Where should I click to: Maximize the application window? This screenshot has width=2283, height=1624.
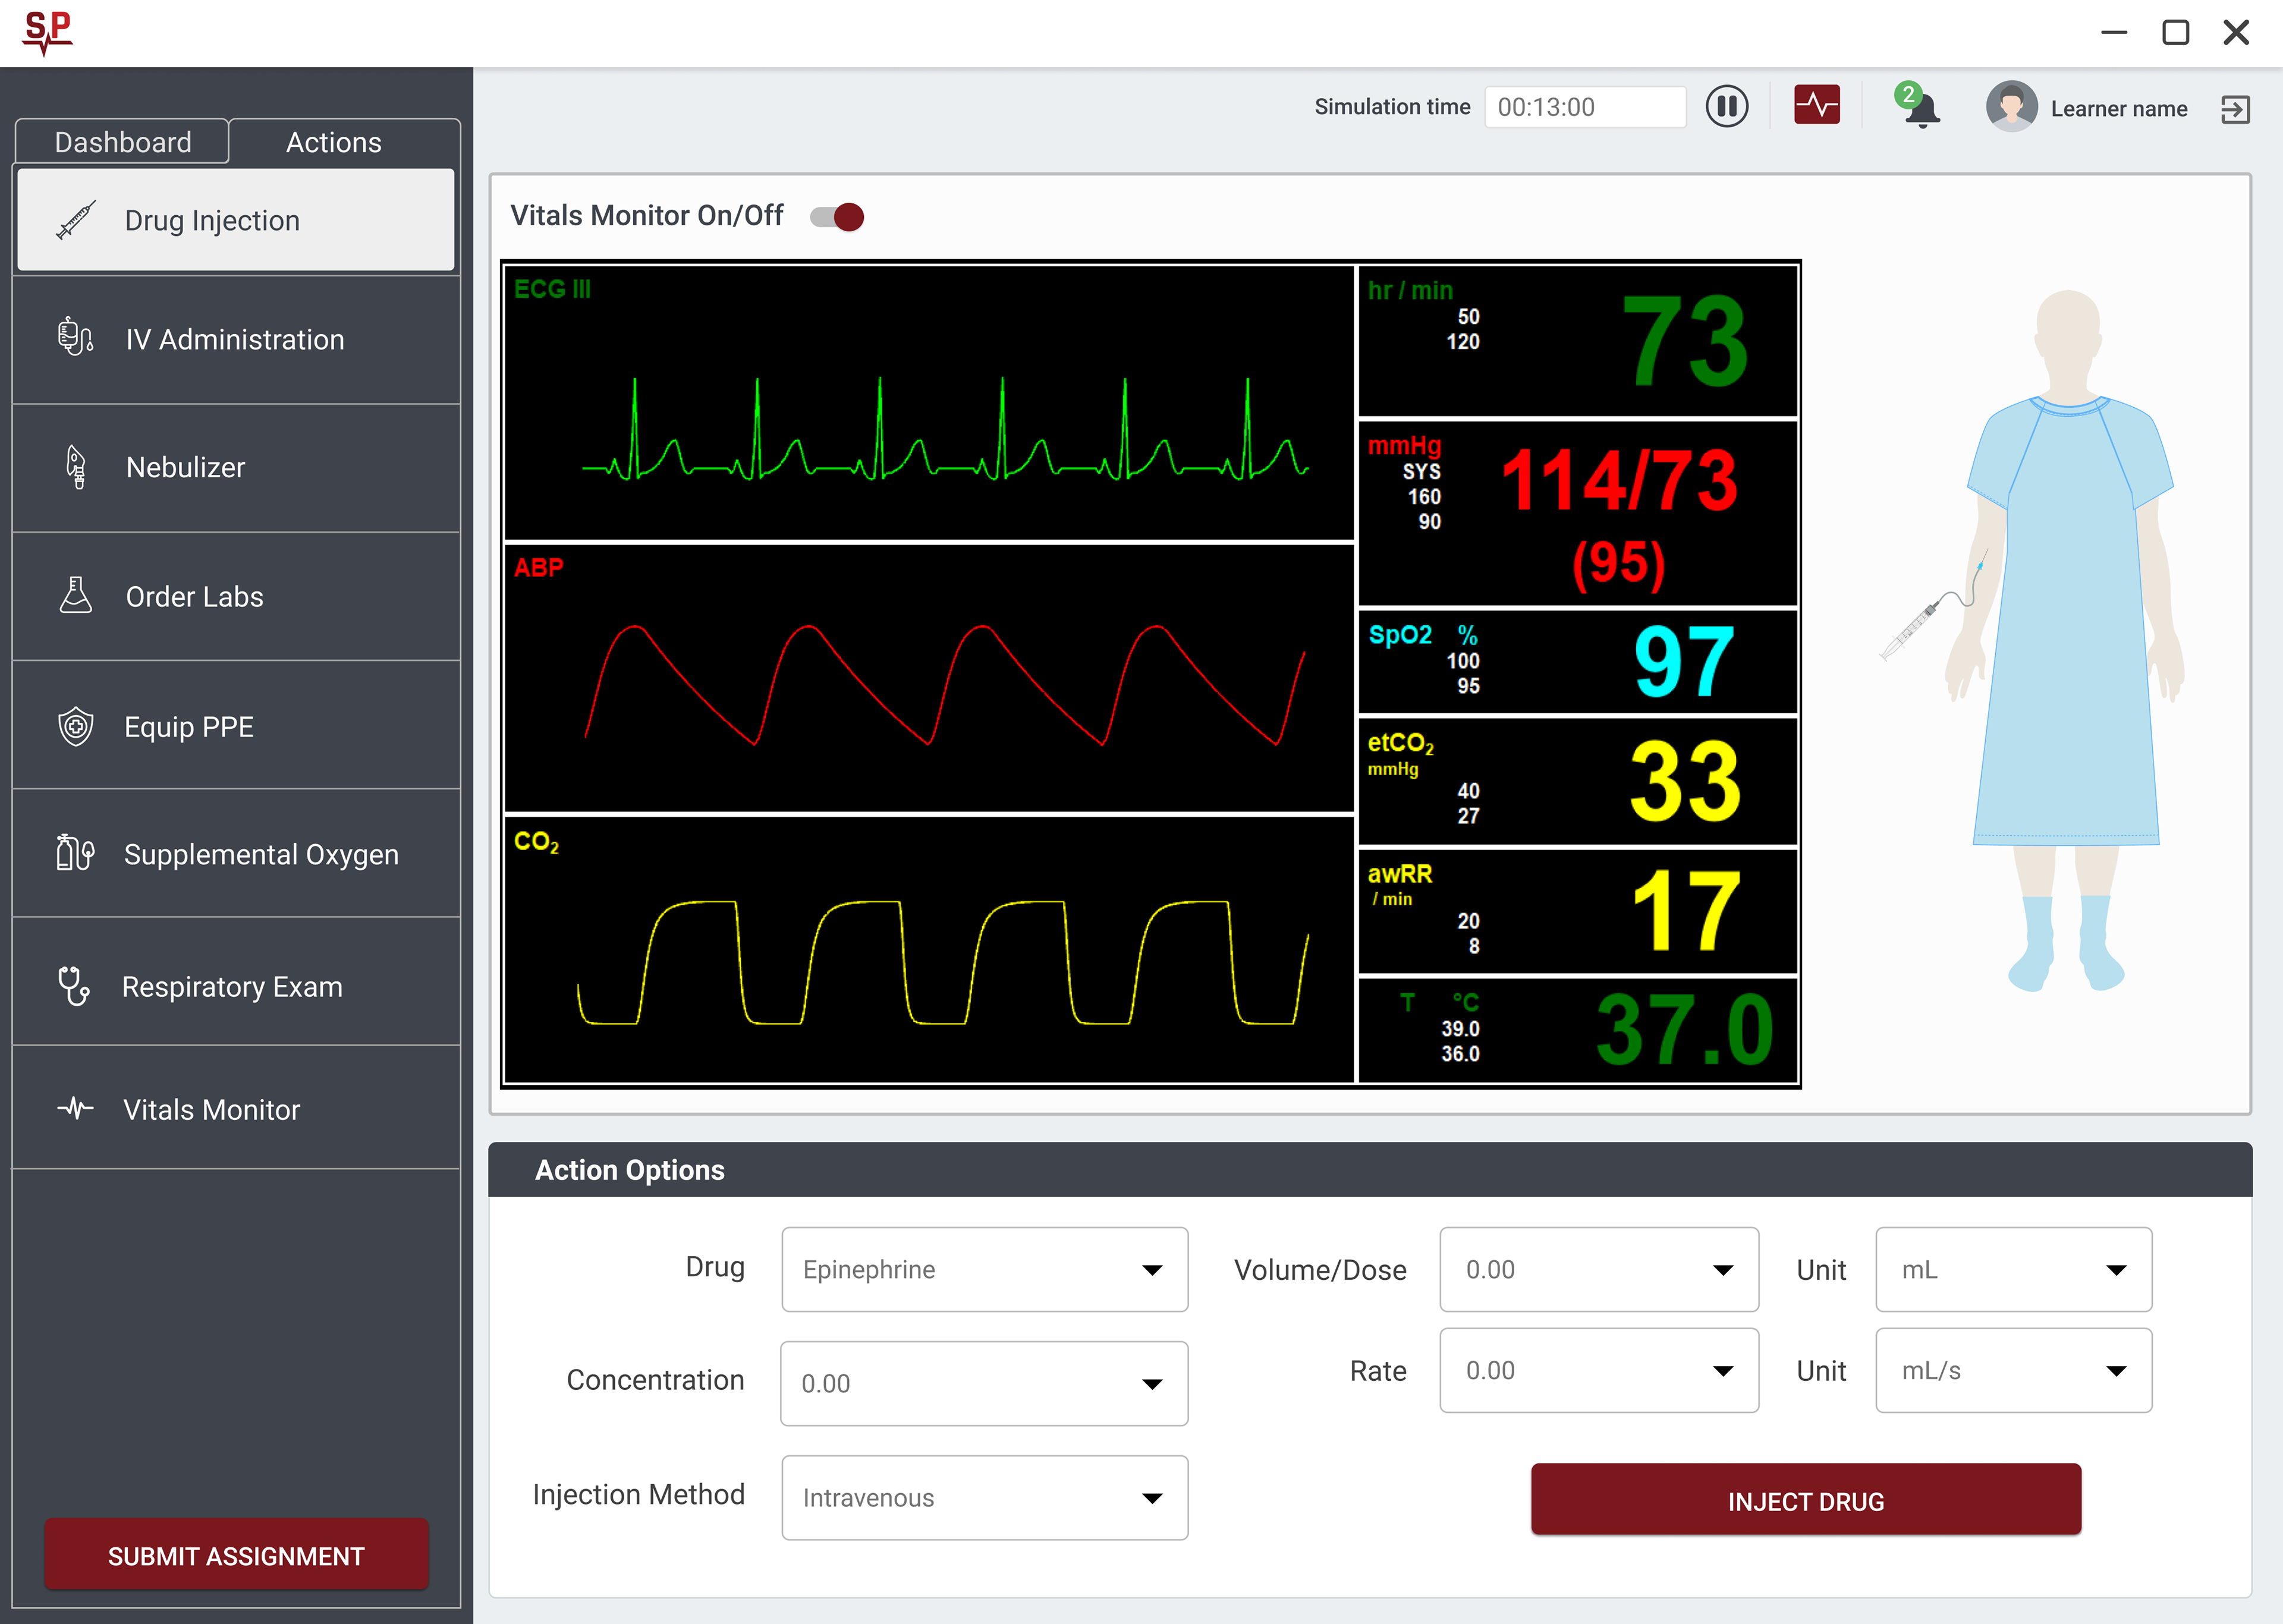point(2175,32)
